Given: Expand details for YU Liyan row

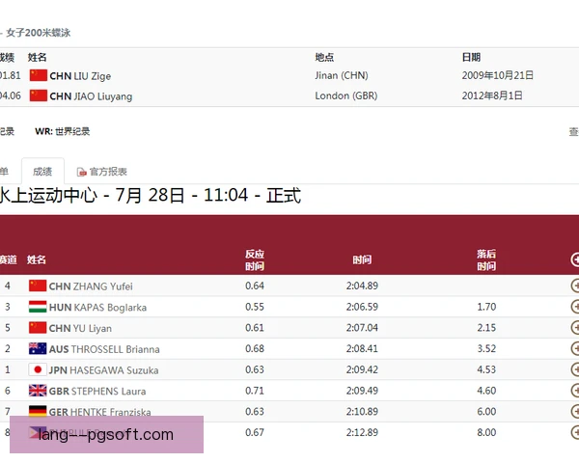Looking at the screenshot, I should (575, 328).
